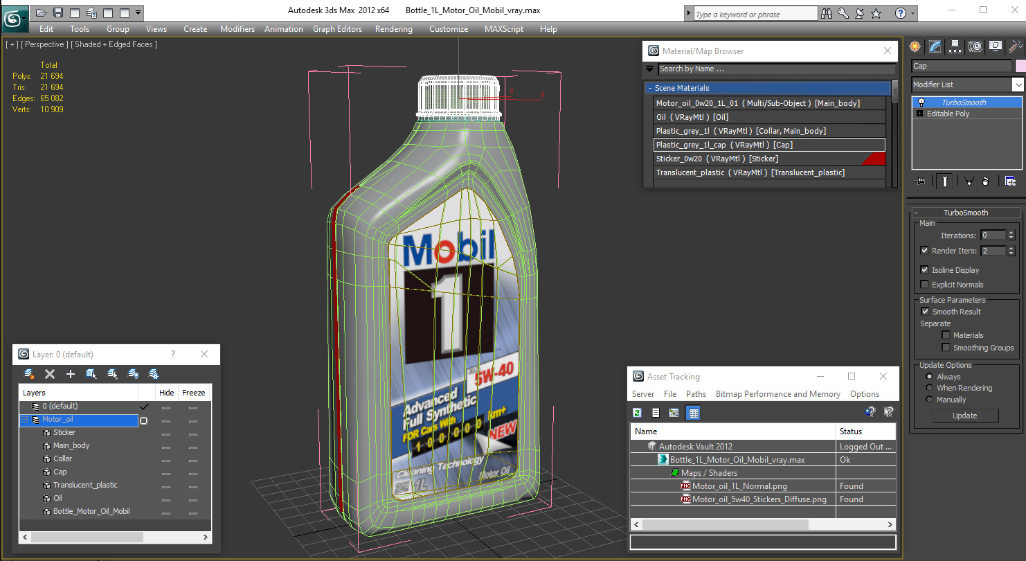Click the Update button
Viewport: 1026px width, 561px height.
(x=965, y=416)
